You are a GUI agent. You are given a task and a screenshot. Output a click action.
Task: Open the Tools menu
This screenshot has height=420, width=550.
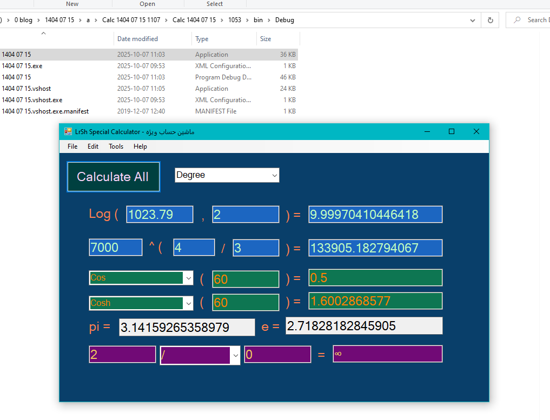click(116, 146)
